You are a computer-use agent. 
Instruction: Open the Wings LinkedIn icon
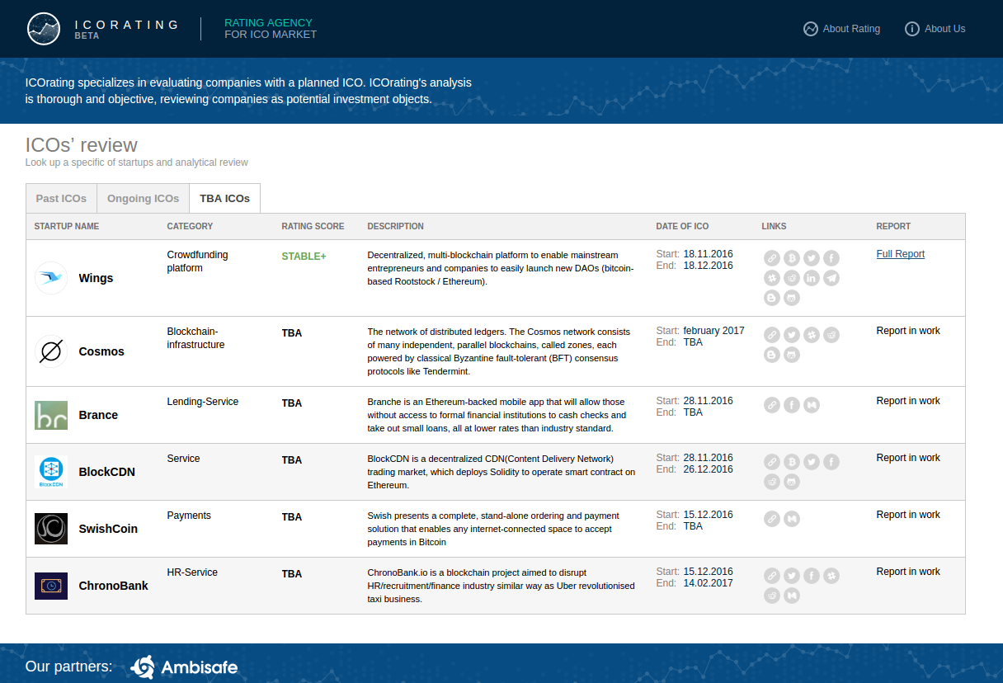(x=812, y=278)
